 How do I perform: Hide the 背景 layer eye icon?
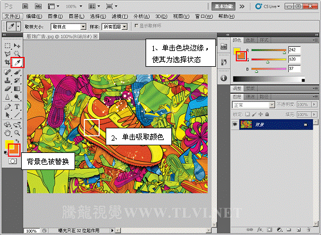[235, 124]
